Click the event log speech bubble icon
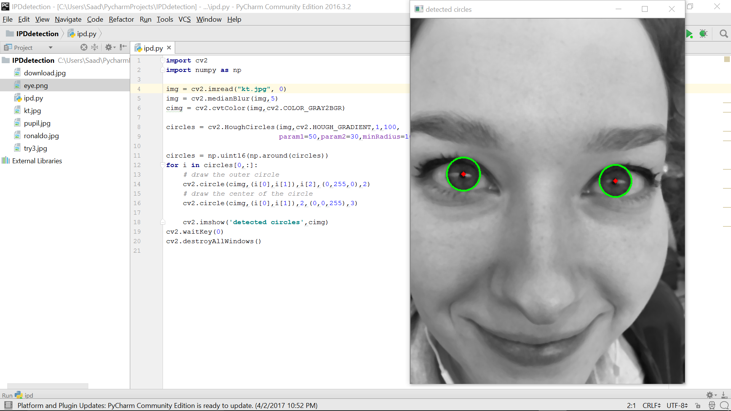The width and height of the screenshot is (731, 411). click(x=724, y=406)
